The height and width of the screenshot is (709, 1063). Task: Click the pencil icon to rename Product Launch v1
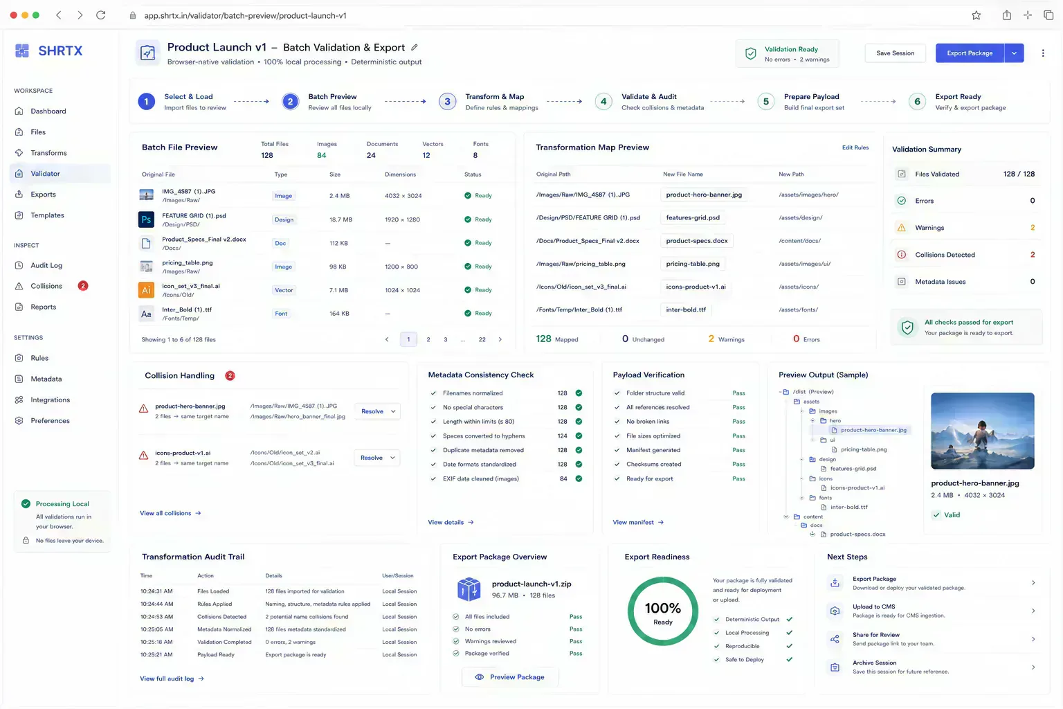coord(415,47)
